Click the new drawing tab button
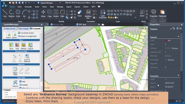 click(103, 25)
